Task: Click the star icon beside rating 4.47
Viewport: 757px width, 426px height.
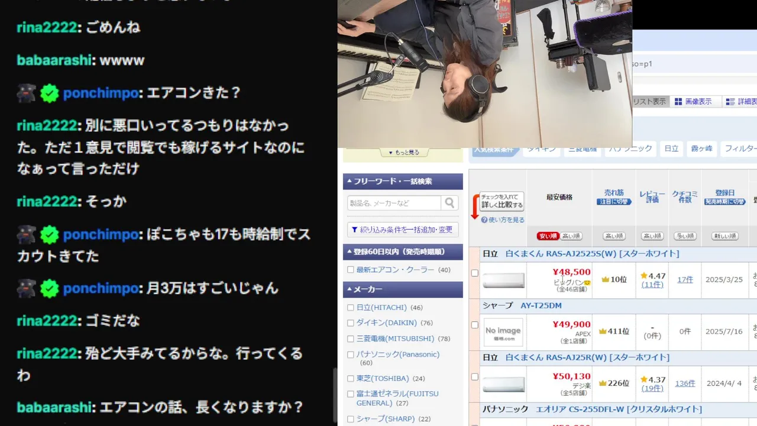Action: 643,276
